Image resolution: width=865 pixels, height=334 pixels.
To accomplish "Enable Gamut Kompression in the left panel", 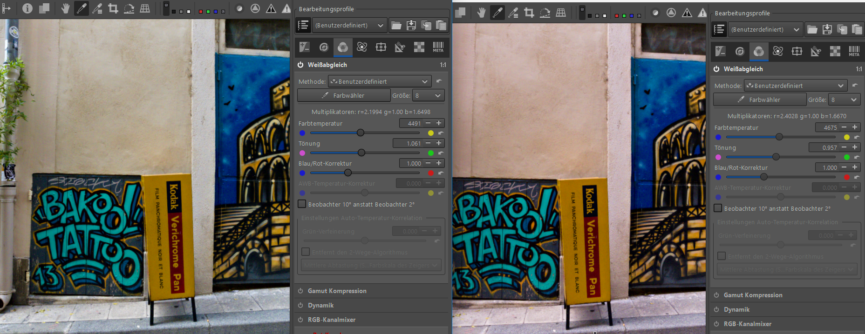I will (300, 291).
